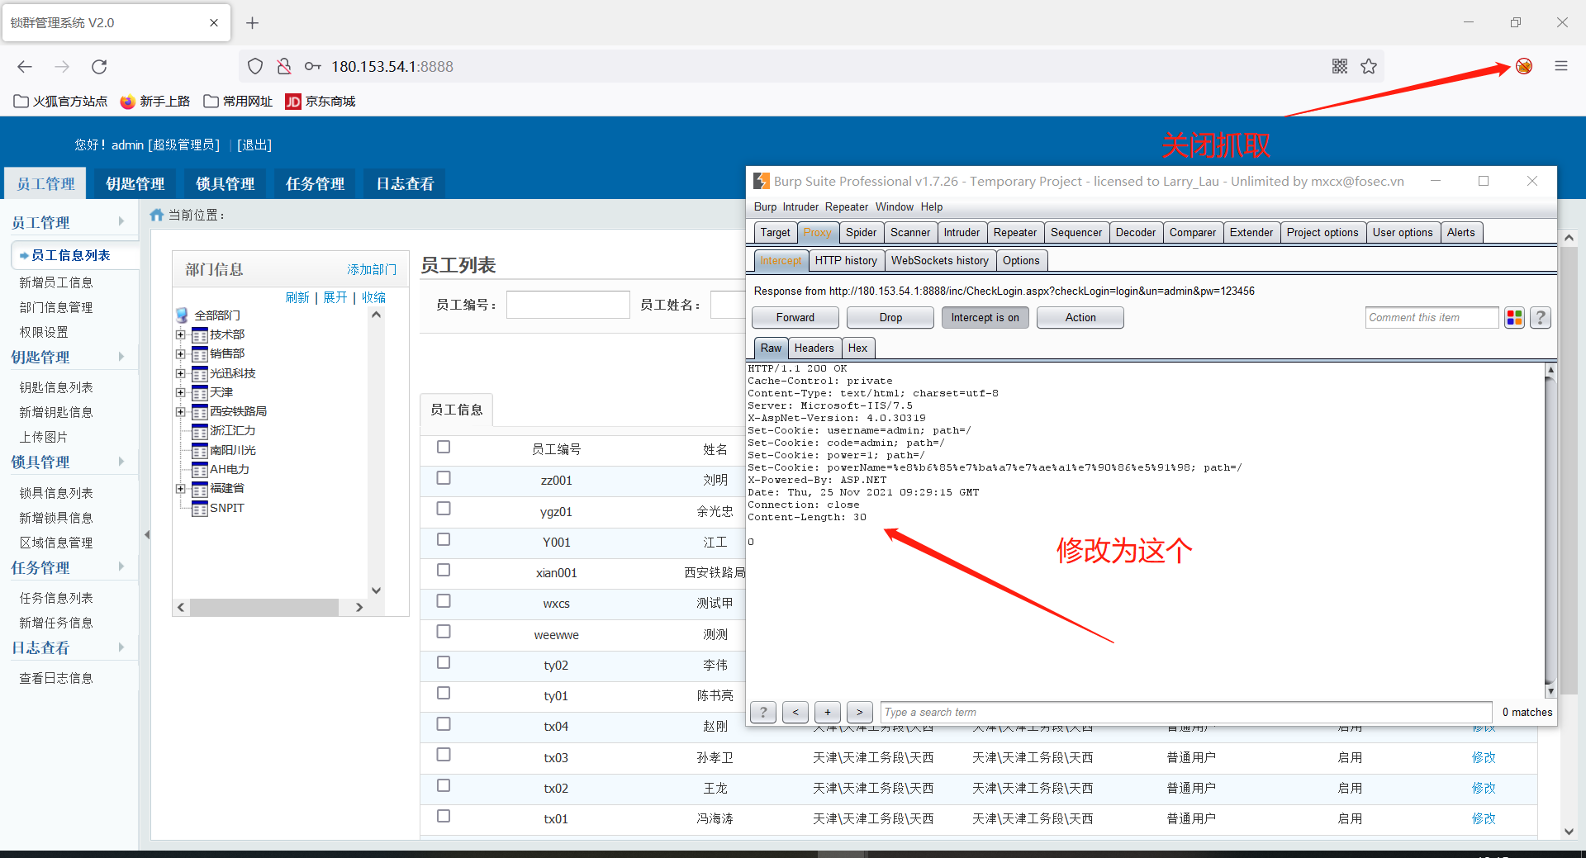Click the plus search options button in Burp

(828, 712)
